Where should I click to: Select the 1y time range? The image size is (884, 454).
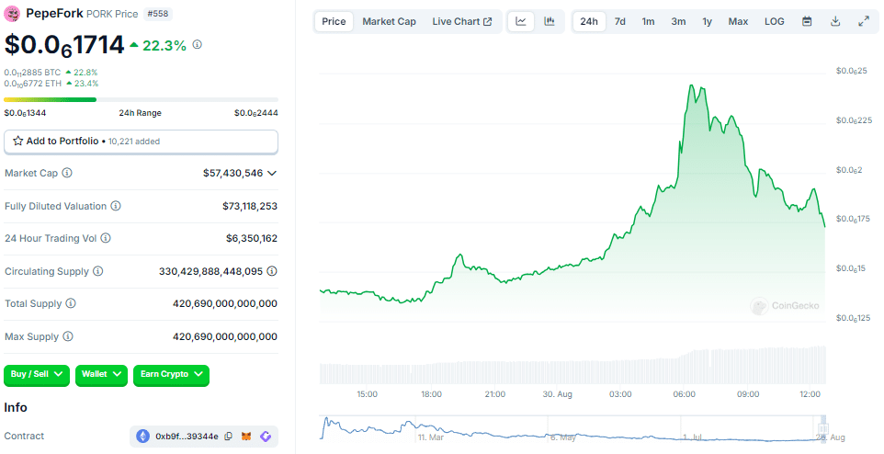click(707, 21)
